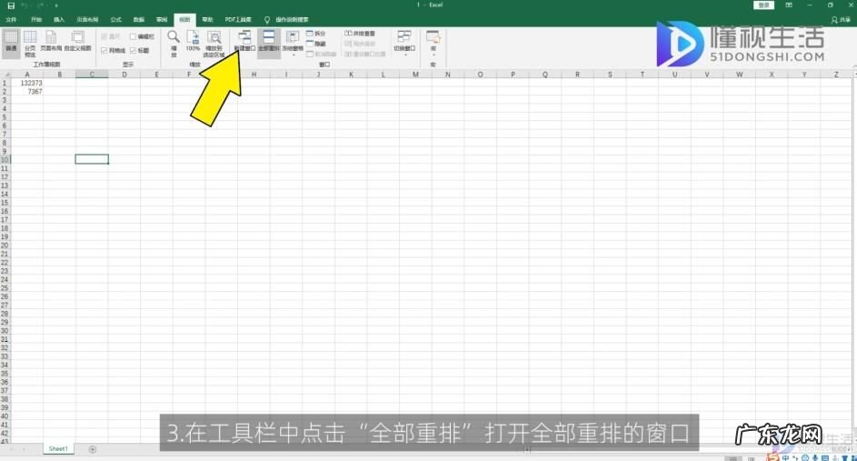Add a new sheet with plus button
This screenshot has width=857, height=461.
(93, 449)
